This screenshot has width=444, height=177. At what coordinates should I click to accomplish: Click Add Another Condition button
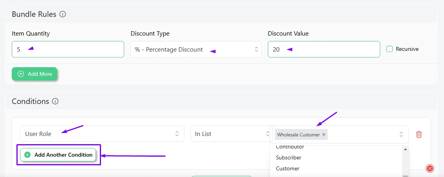(58, 155)
